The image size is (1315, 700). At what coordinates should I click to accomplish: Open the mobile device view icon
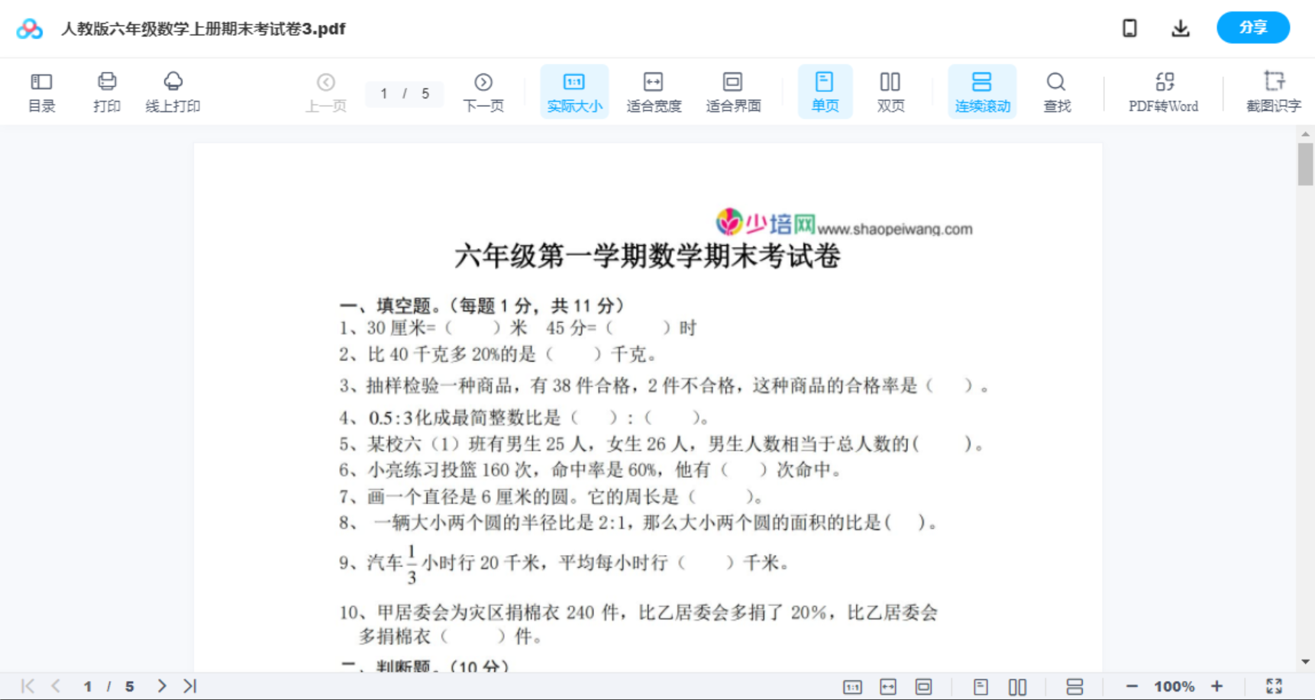tap(1129, 27)
